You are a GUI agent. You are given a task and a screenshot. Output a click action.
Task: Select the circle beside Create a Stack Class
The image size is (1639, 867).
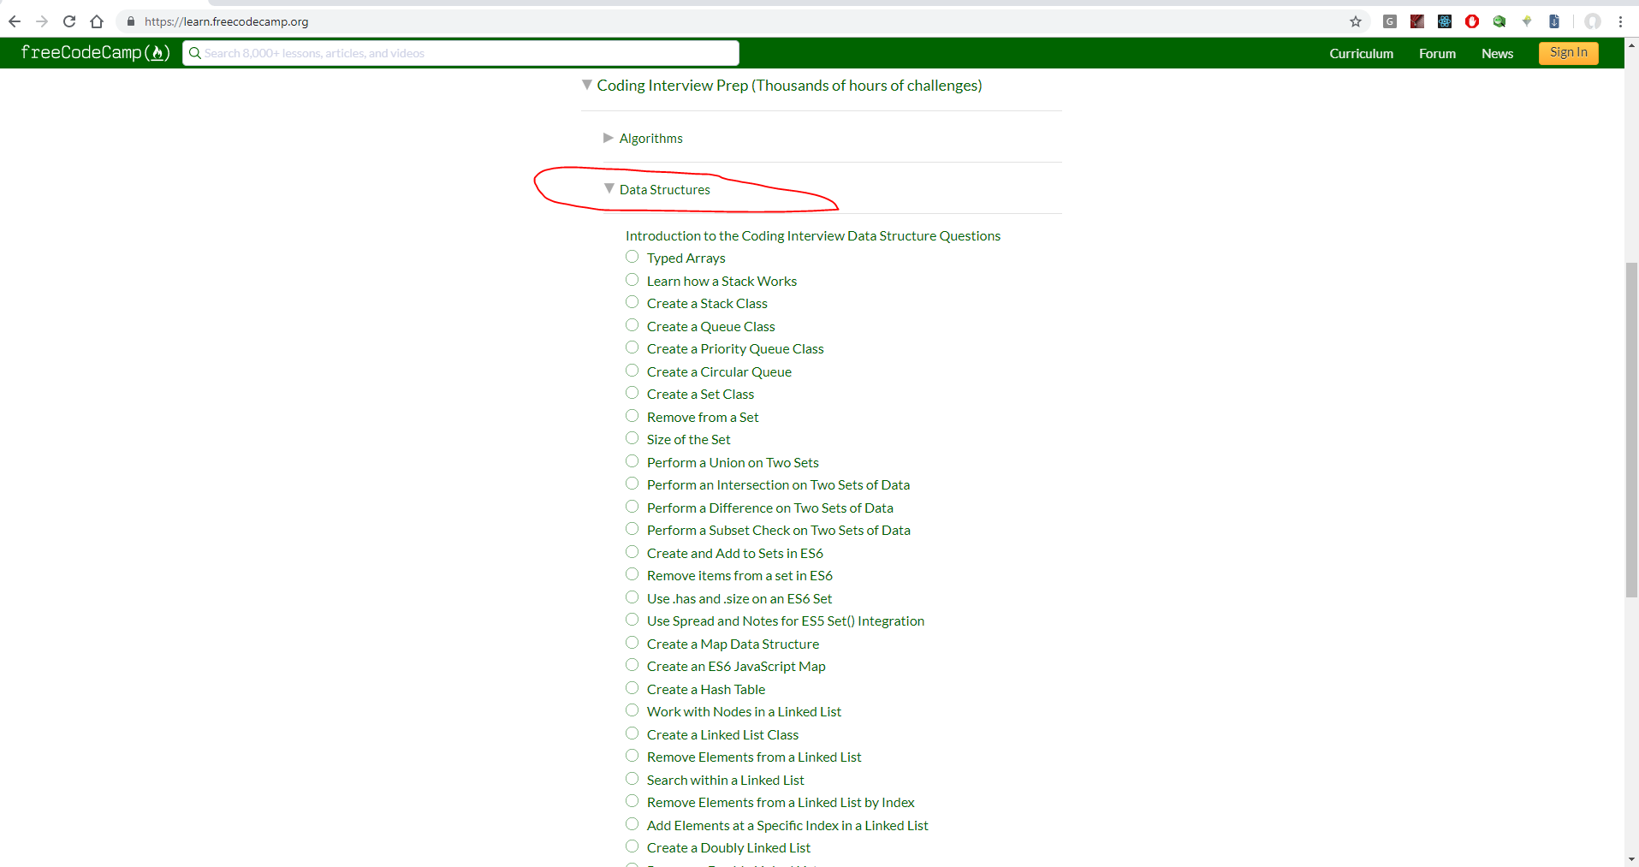(x=632, y=302)
